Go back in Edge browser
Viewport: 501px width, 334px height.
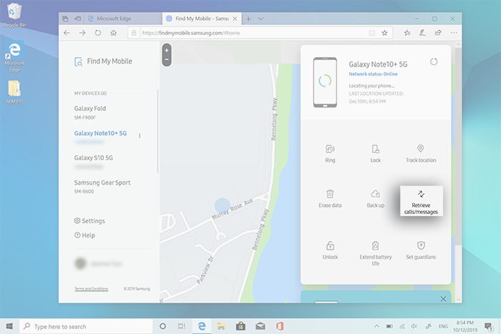point(67,33)
